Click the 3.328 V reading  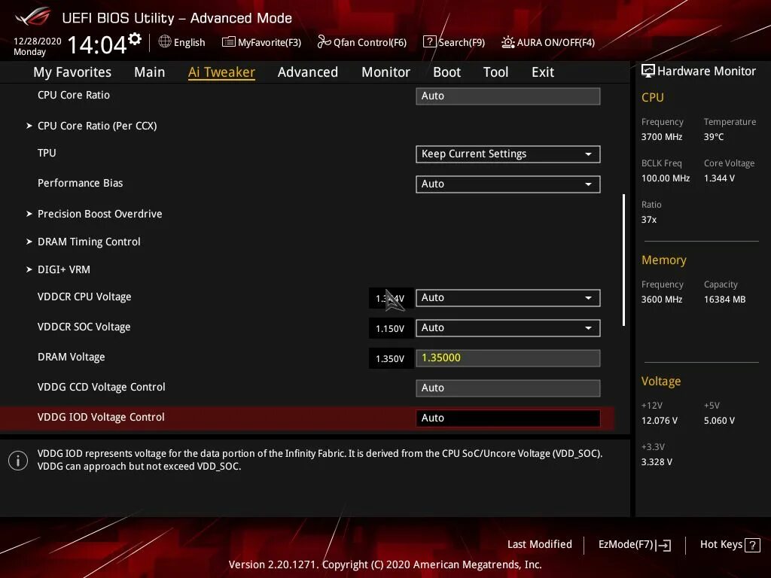pos(657,461)
